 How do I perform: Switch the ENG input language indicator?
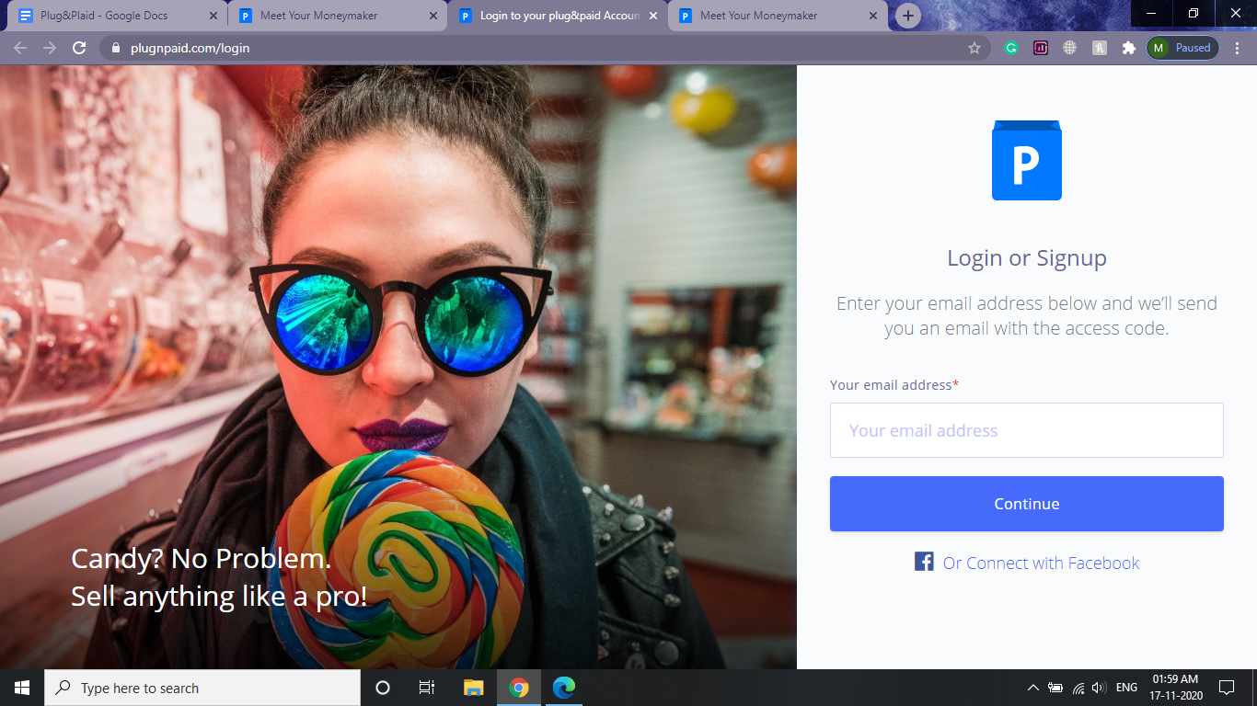tap(1126, 688)
